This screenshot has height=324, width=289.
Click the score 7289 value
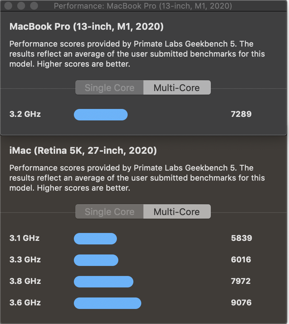pyautogui.click(x=241, y=114)
